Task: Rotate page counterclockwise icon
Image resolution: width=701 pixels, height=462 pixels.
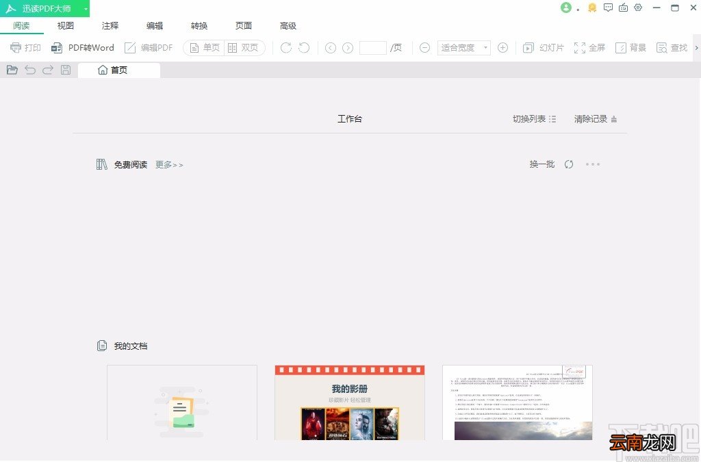Action: click(x=304, y=47)
